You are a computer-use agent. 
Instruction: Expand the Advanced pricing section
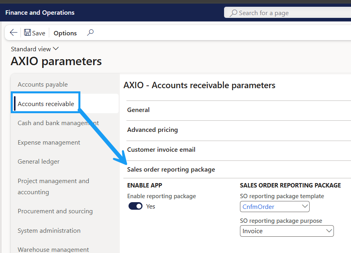tap(152, 129)
